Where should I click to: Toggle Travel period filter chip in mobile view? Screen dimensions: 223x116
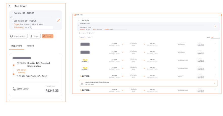click(x=18, y=36)
